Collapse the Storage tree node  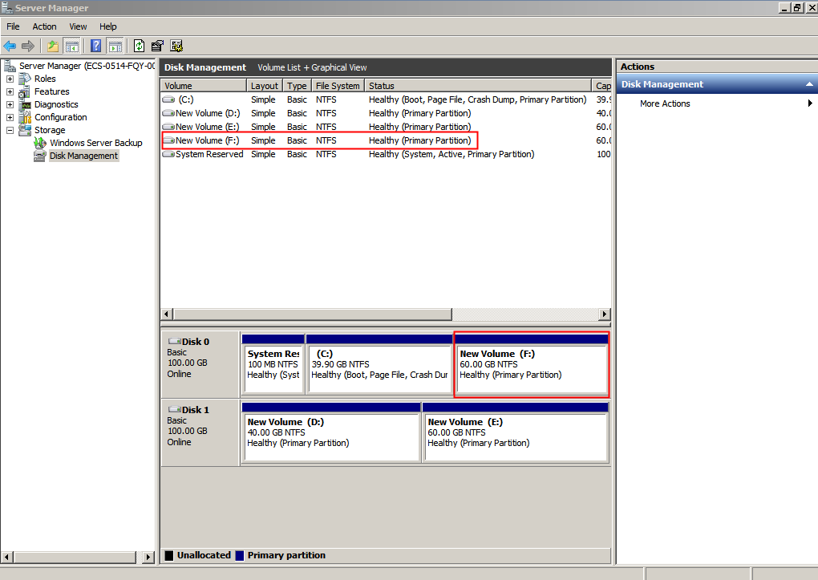point(10,130)
